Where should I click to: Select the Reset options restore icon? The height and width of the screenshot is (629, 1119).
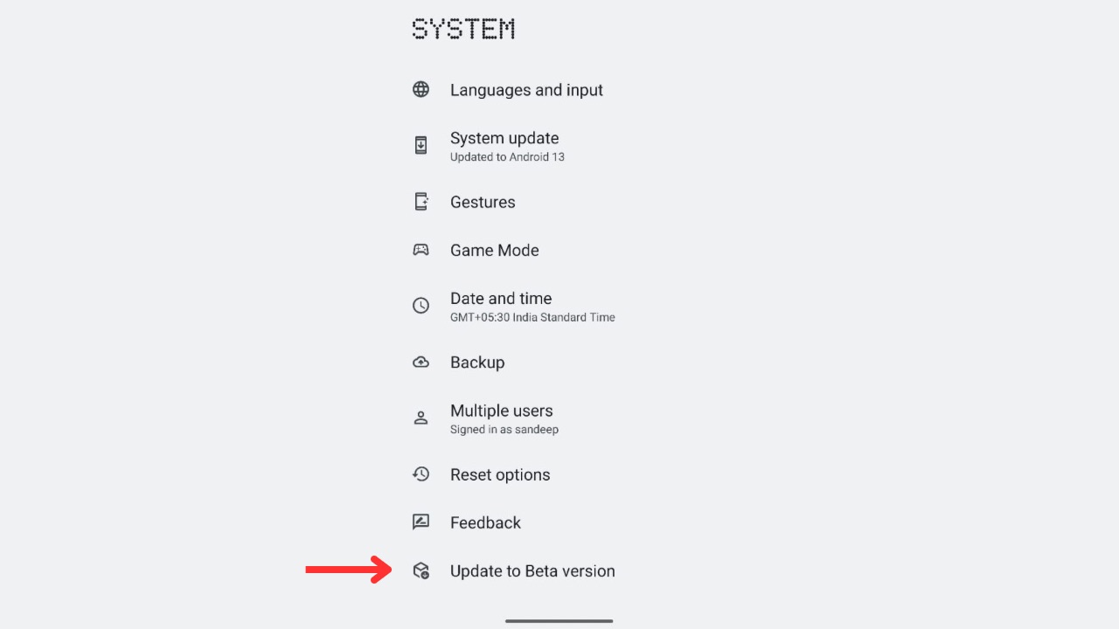pos(420,473)
